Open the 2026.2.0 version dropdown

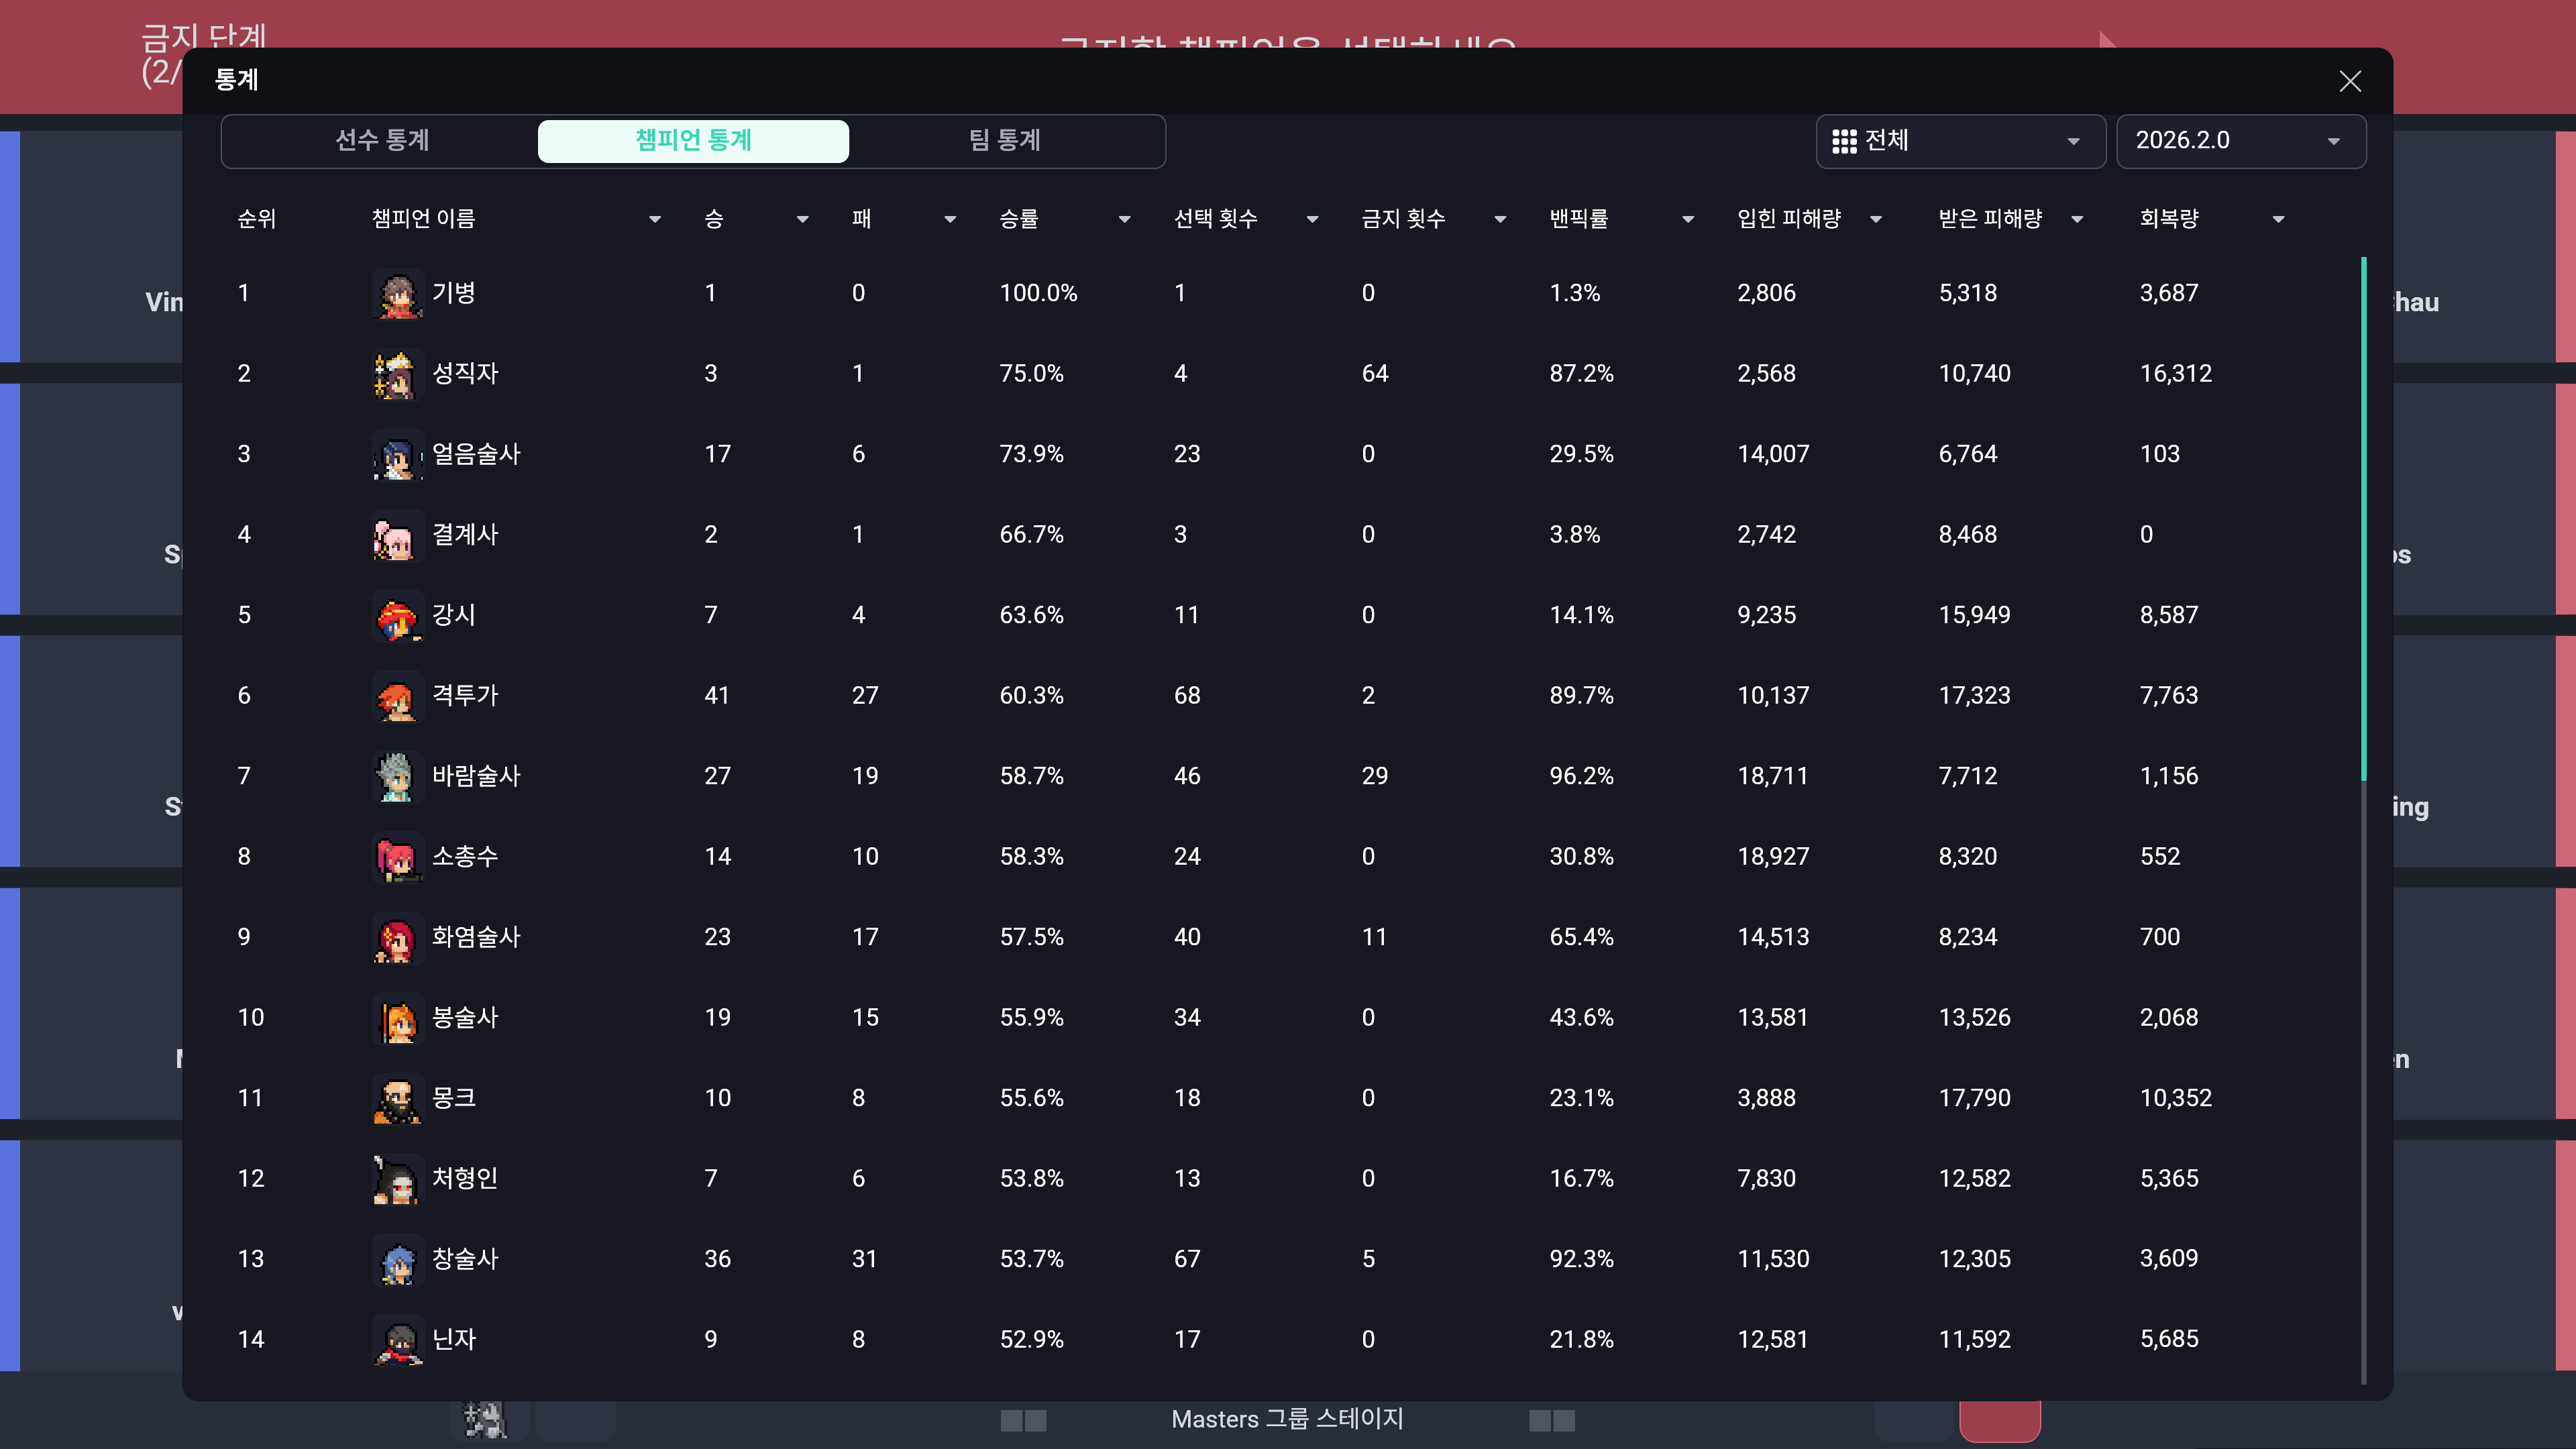2240,141
